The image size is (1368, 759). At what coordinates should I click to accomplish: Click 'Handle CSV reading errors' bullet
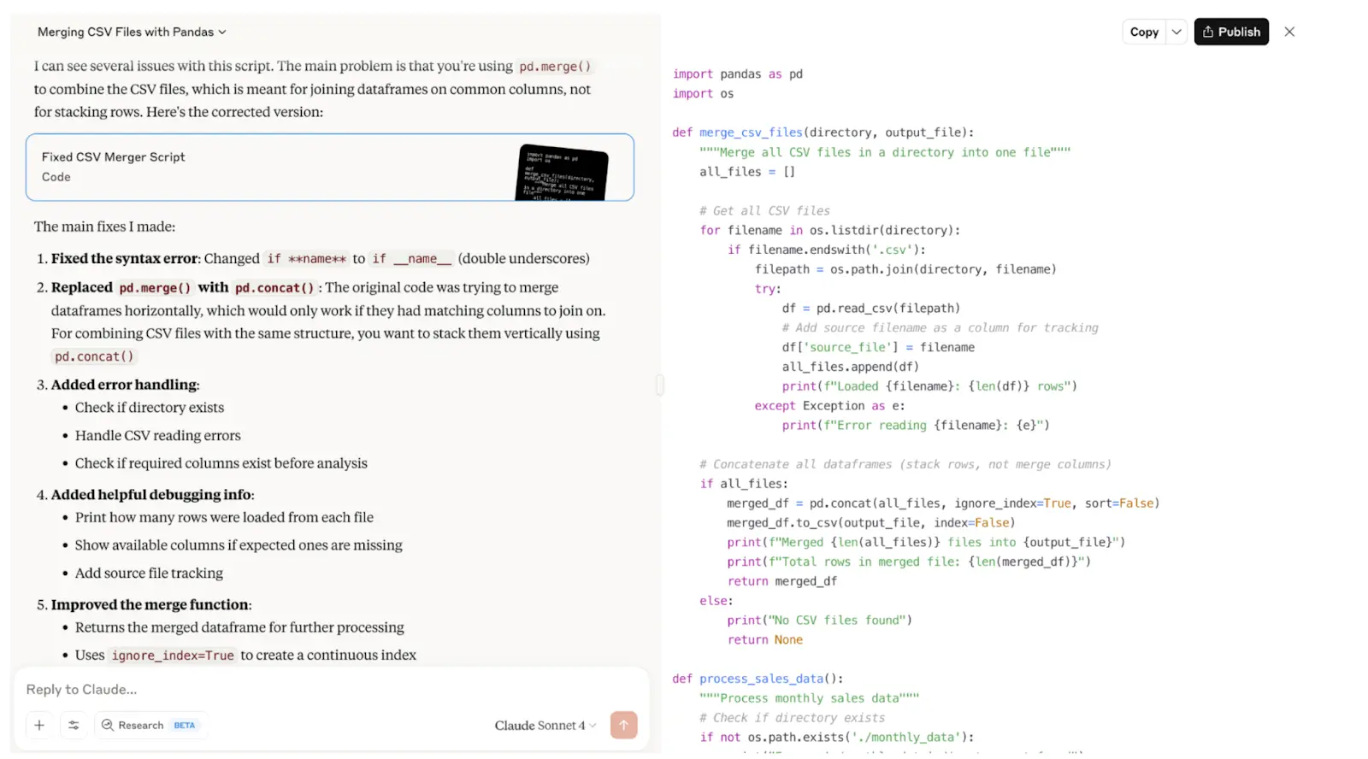pos(158,435)
